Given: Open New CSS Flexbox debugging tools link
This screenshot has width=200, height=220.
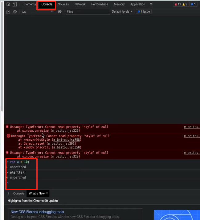Looking at the screenshot, I should (x=37, y=212).
